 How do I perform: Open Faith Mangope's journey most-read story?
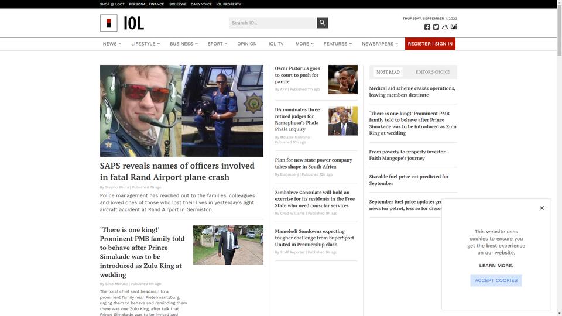click(409, 154)
